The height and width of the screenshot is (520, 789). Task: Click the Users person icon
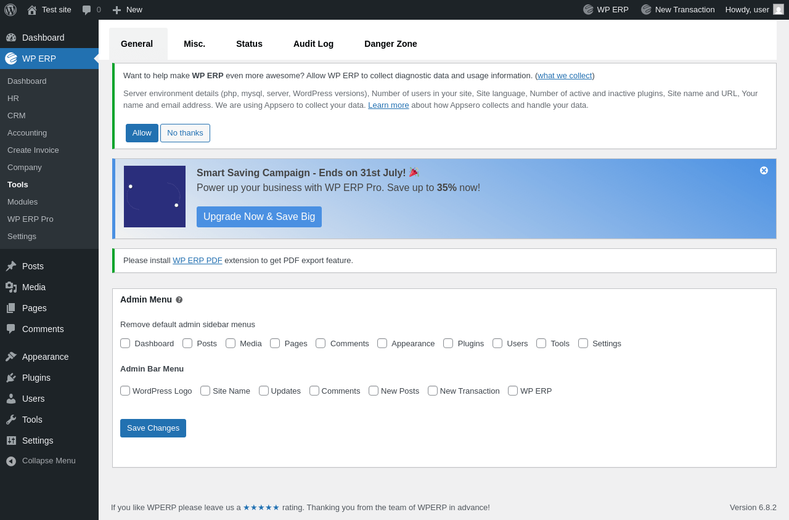(11, 399)
